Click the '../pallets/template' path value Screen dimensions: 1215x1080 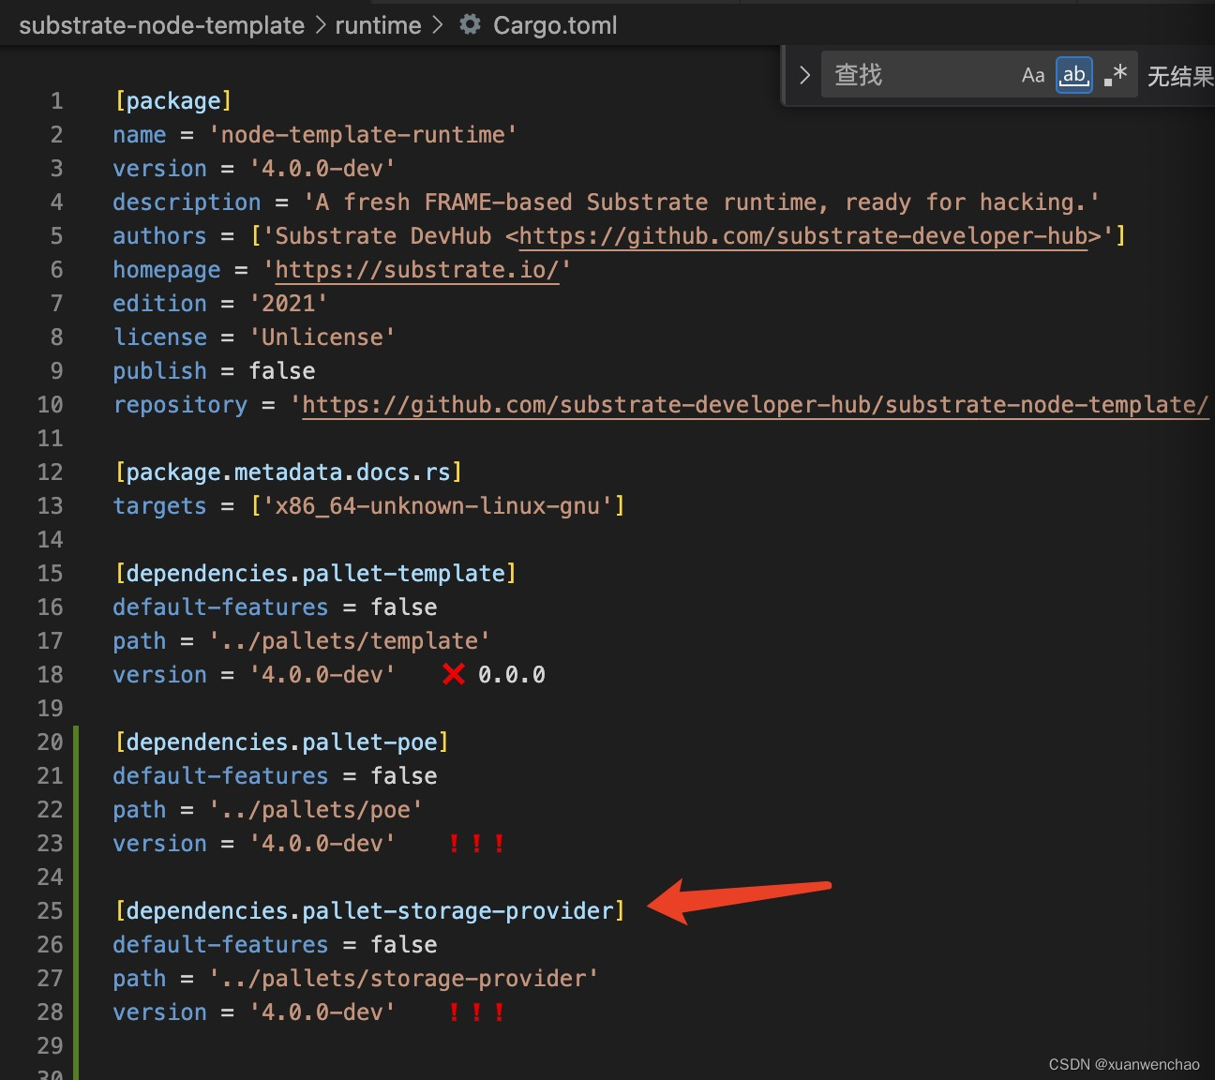pos(350,641)
